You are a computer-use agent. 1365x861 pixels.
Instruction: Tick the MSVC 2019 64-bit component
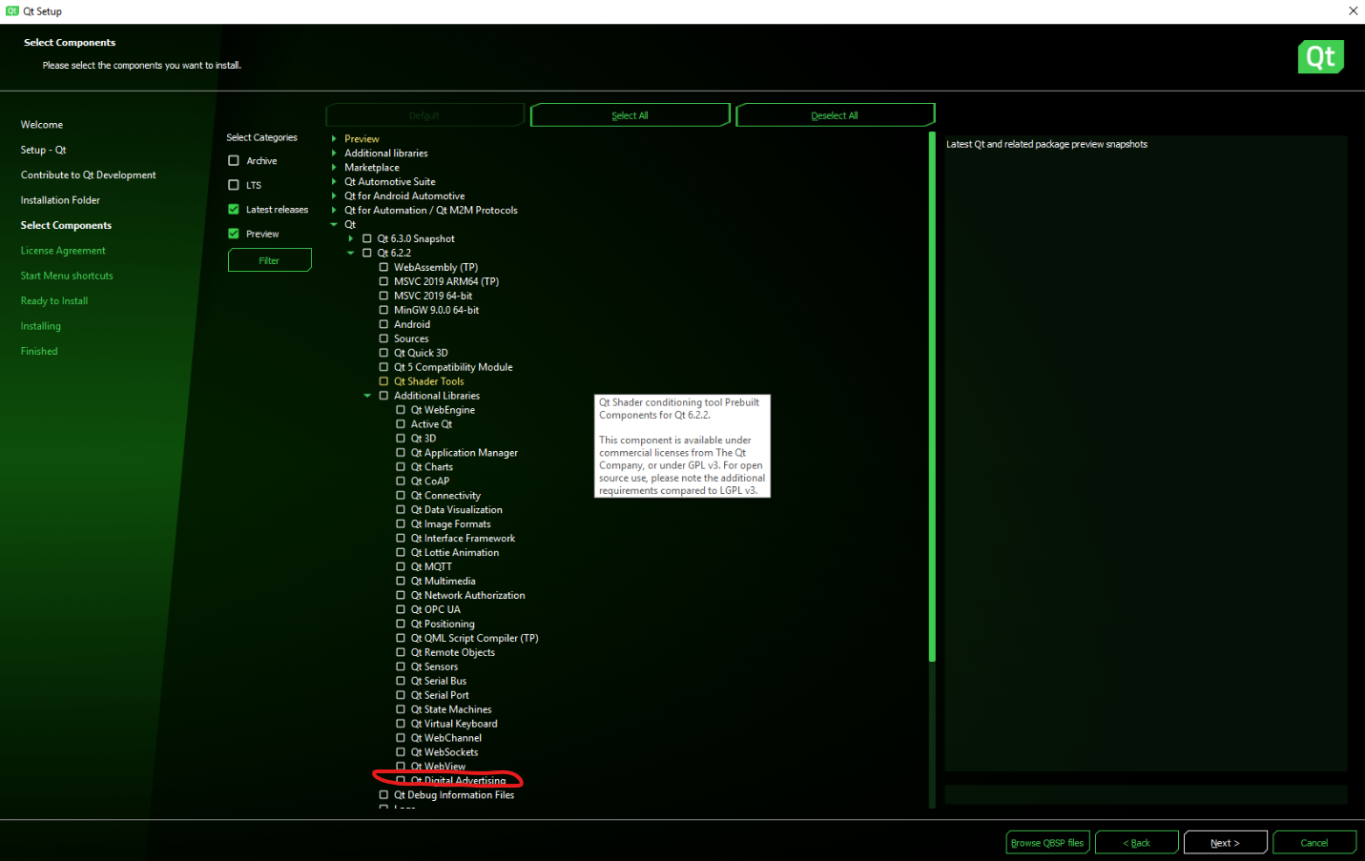[383, 296]
